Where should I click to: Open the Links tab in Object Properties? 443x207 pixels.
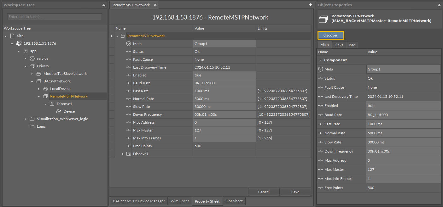(339, 45)
